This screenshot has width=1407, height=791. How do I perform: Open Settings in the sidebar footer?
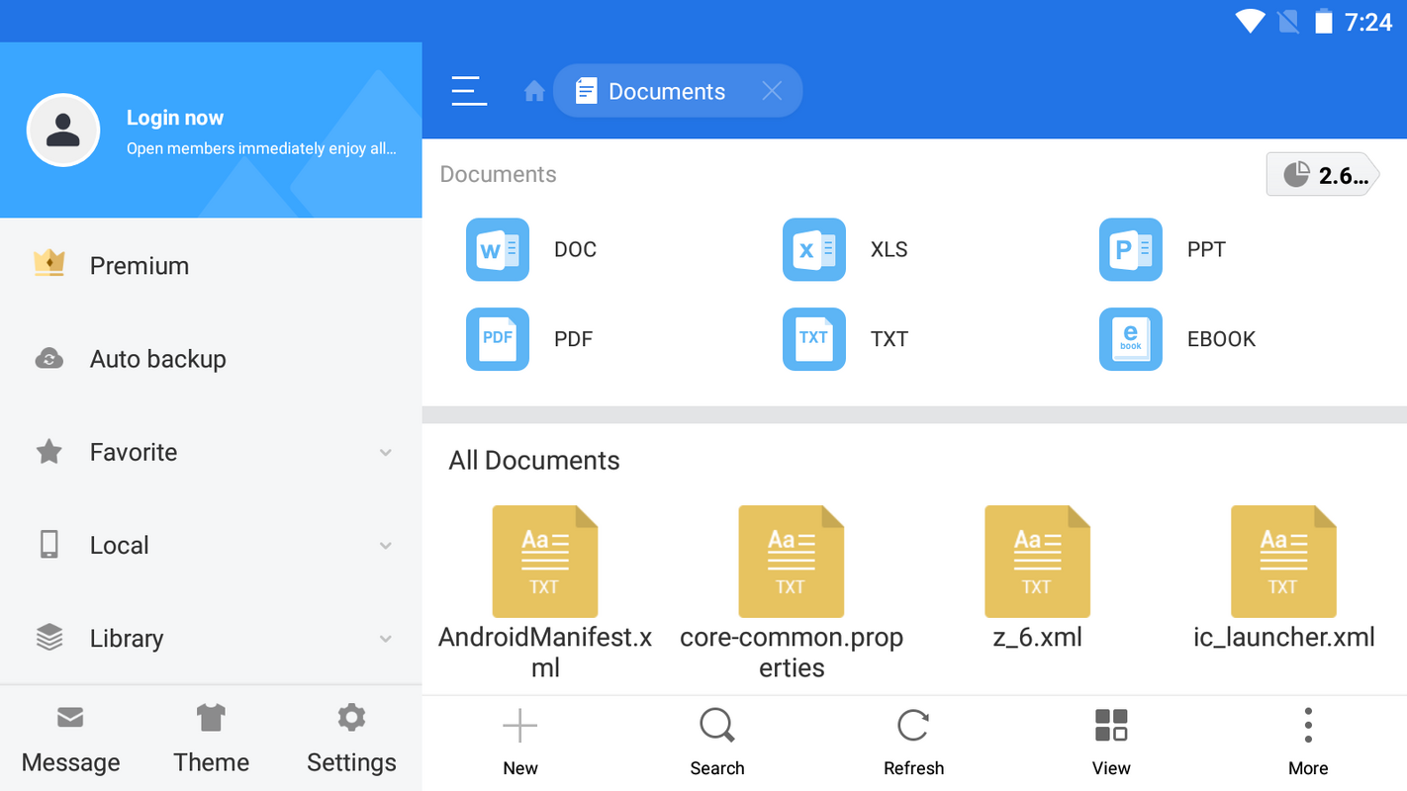[x=351, y=738]
